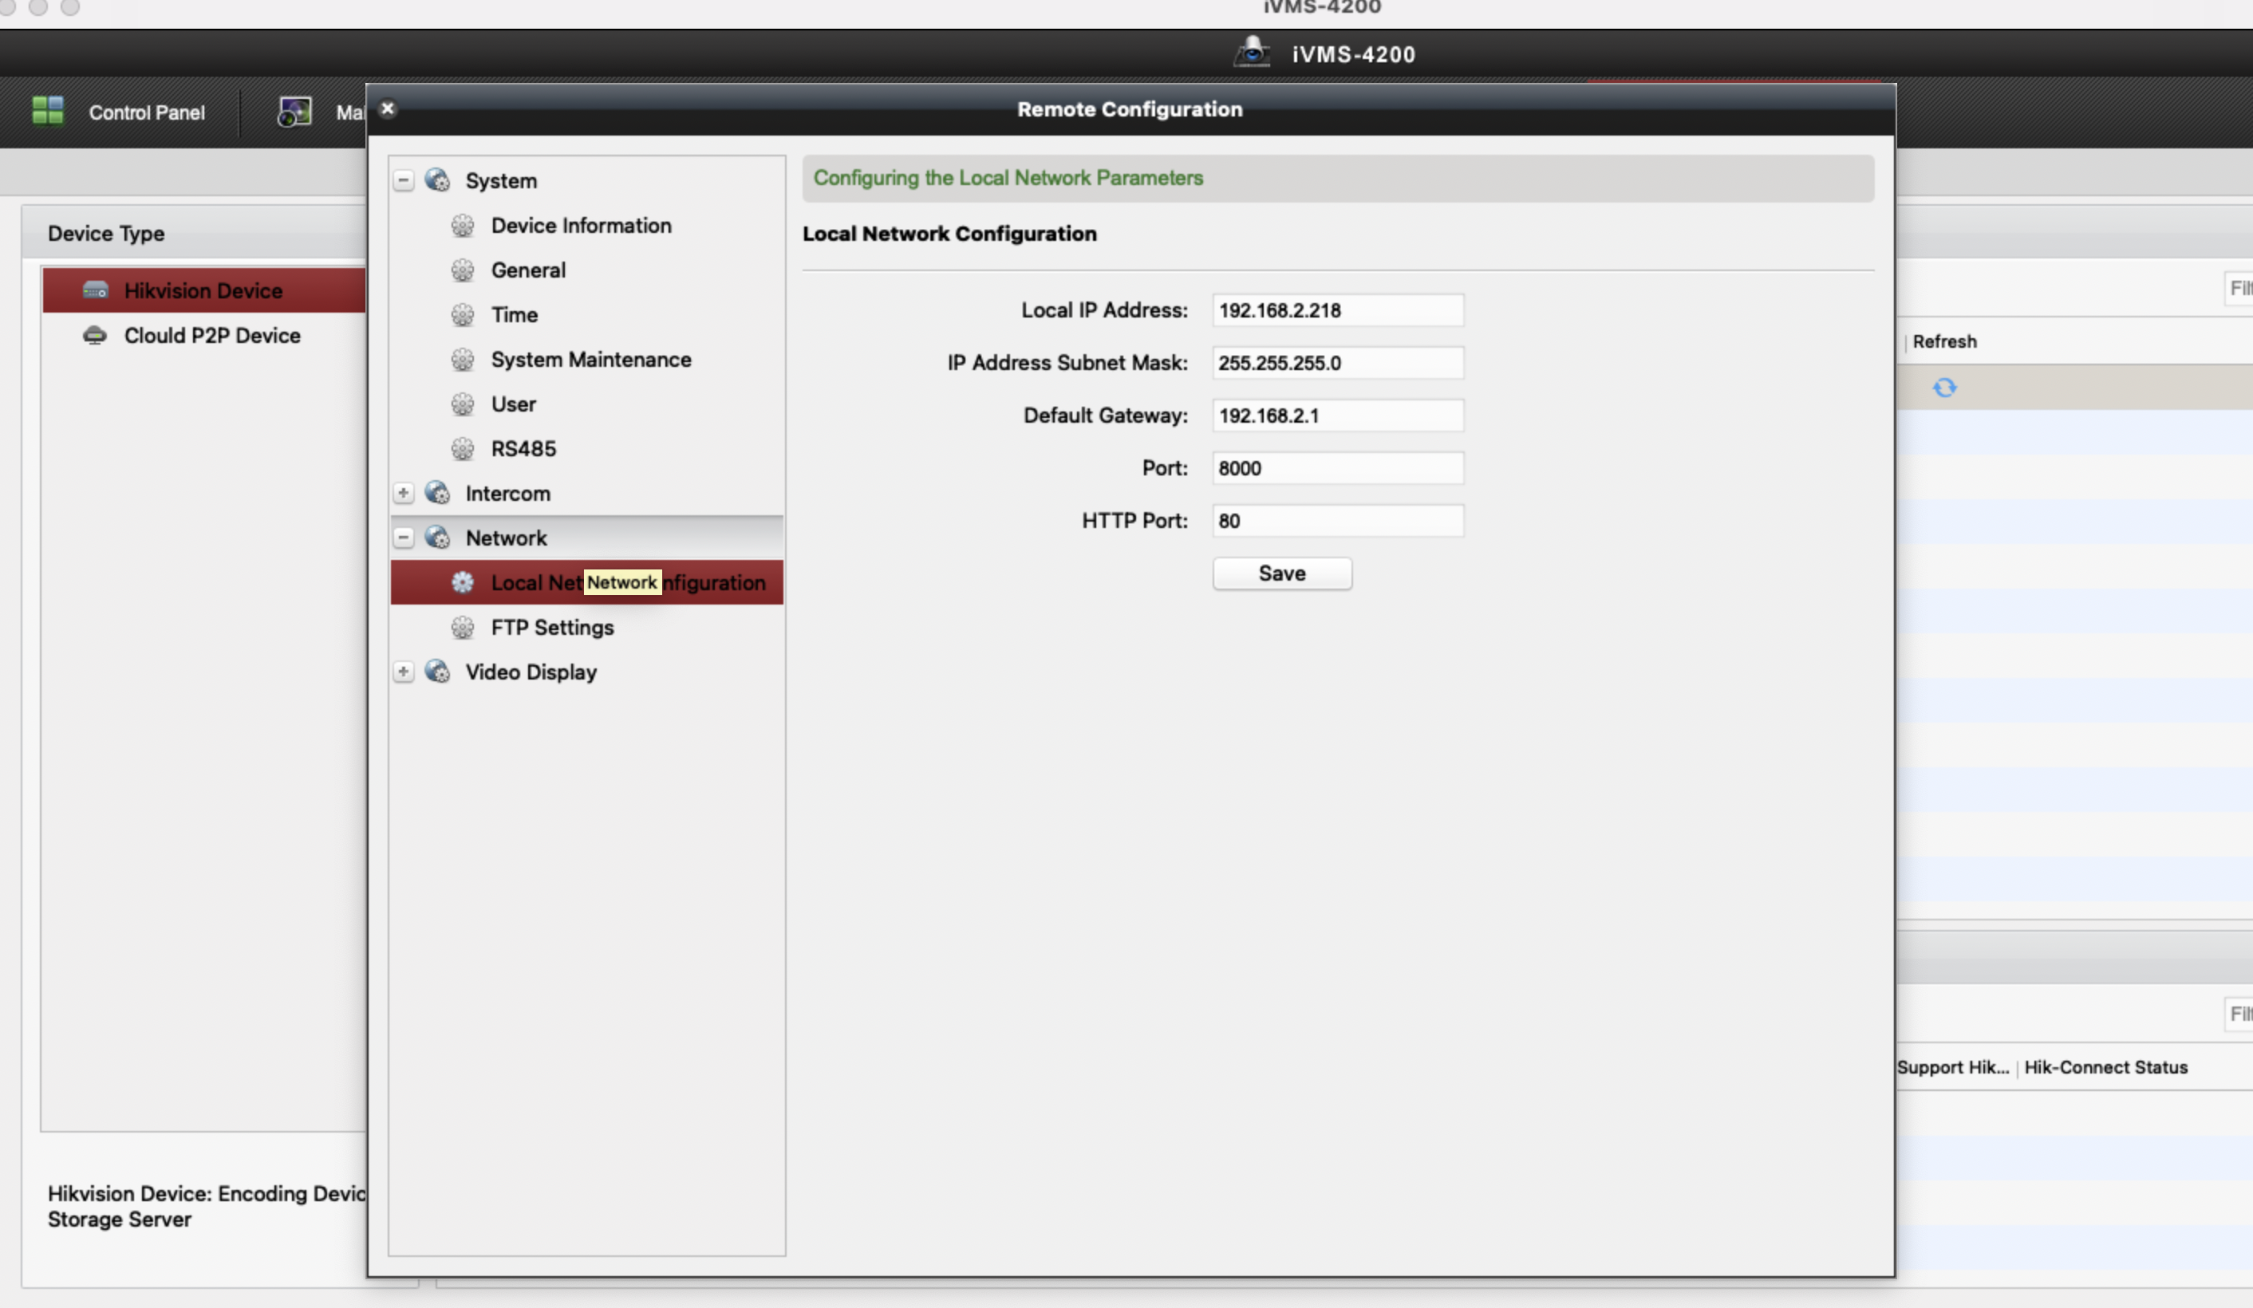This screenshot has height=1308, width=2253.
Task: Collapse the System tree node
Action: pos(403,179)
